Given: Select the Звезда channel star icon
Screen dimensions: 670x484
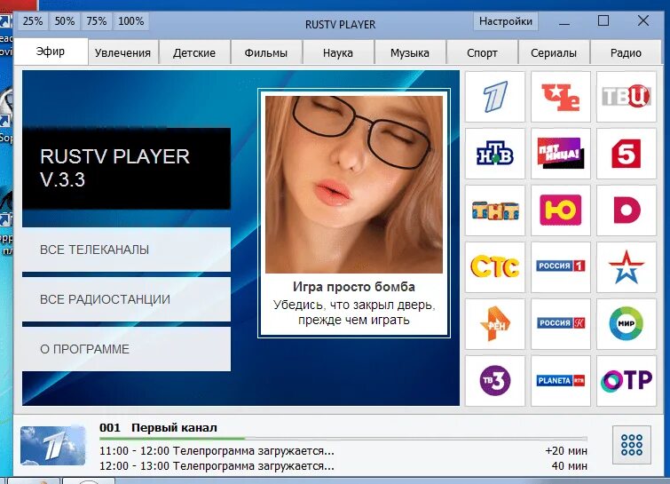Looking at the screenshot, I should coord(627,267).
